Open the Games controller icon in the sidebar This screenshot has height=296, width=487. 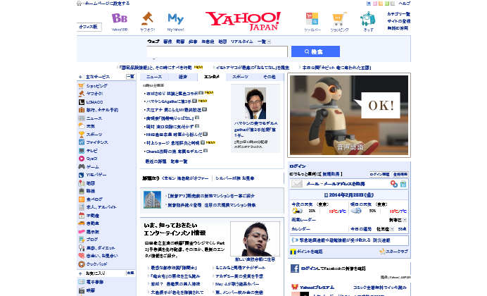click(x=82, y=166)
